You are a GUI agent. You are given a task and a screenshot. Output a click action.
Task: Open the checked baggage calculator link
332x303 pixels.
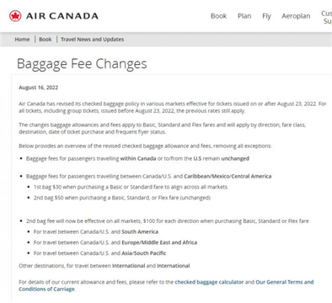pyautogui.click(x=209, y=282)
